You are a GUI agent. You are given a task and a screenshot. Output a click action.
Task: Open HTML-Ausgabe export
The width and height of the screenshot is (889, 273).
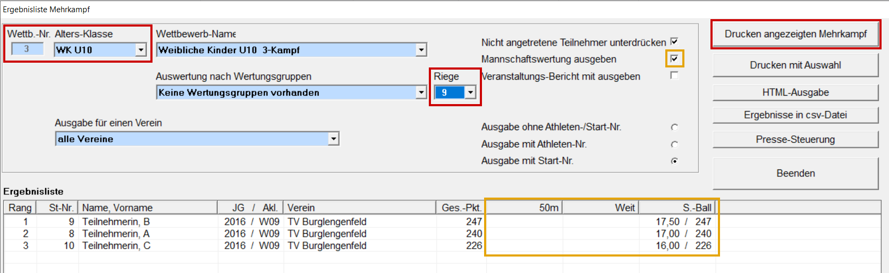pos(795,92)
